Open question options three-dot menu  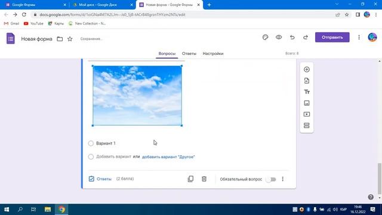282,179
